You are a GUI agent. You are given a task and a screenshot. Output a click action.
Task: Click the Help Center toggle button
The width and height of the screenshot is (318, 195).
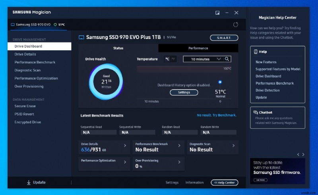tap(225, 183)
